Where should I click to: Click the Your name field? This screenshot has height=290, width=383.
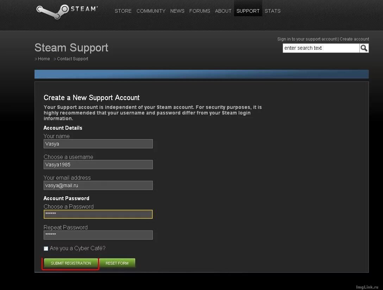[98, 144]
